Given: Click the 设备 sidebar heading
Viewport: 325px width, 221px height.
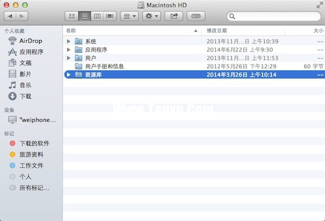Looking at the screenshot, I should pos(9,110).
